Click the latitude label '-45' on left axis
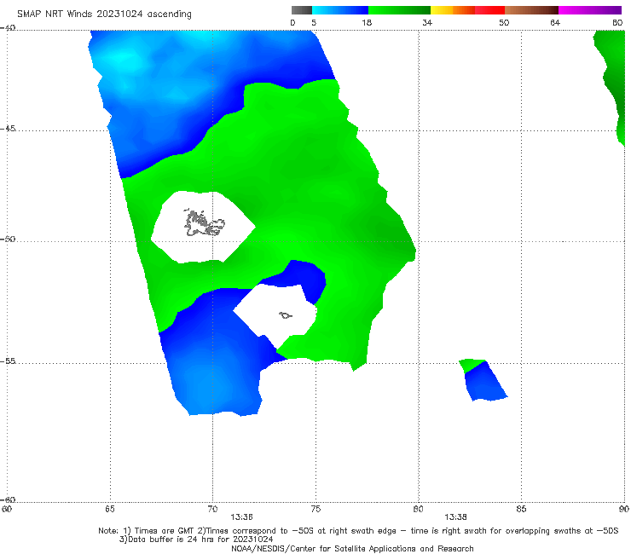Screen dimensions: 631x554 [8, 129]
